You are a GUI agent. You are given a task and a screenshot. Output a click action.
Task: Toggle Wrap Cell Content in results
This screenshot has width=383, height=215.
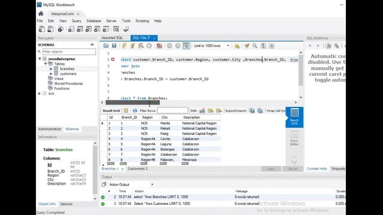coord(276,110)
